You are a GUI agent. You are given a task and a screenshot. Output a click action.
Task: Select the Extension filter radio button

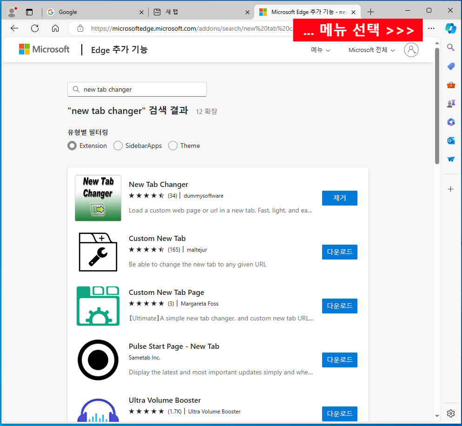(x=72, y=146)
